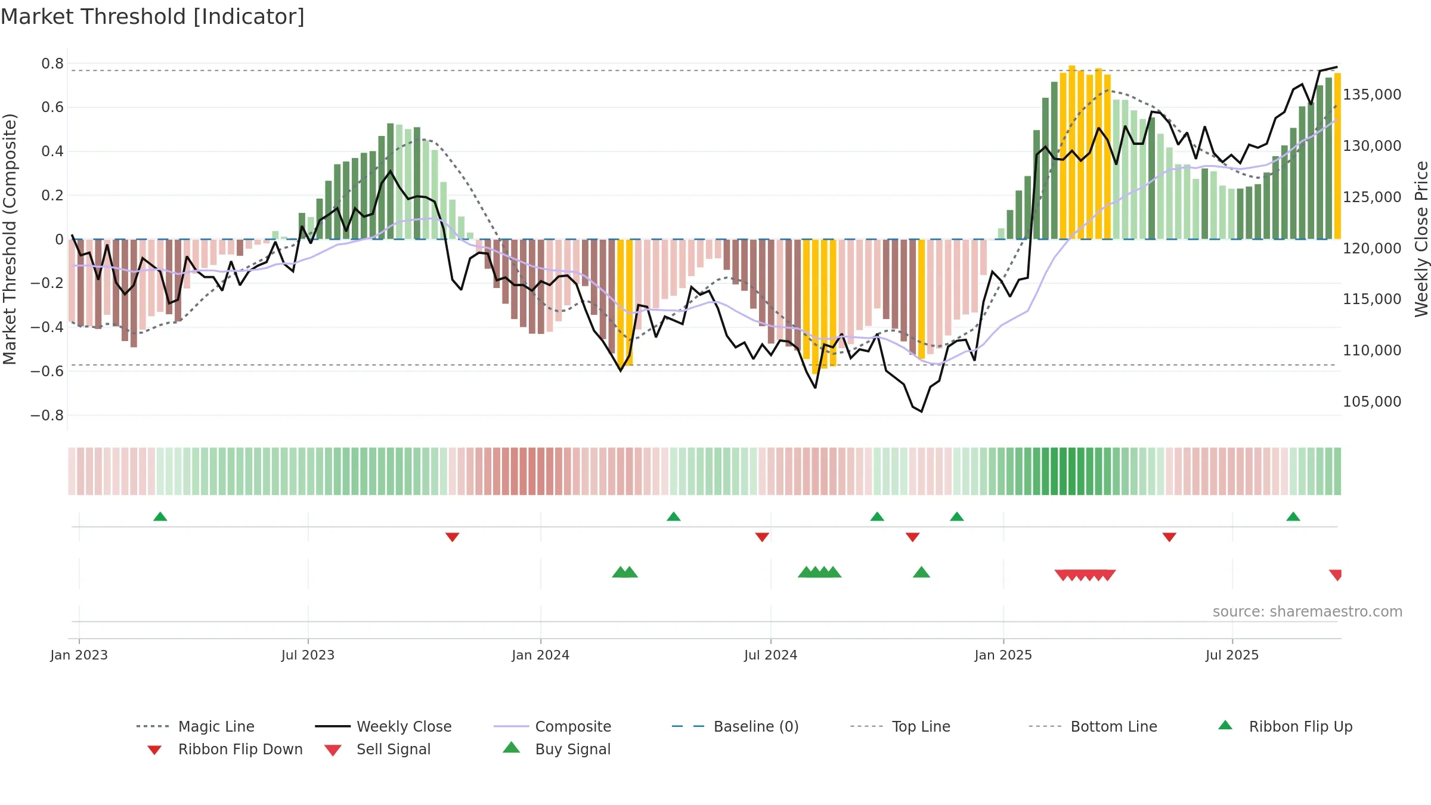Toggle Baseline (0) in the legend
1431x805 pixels.
(x=735, y=726)
